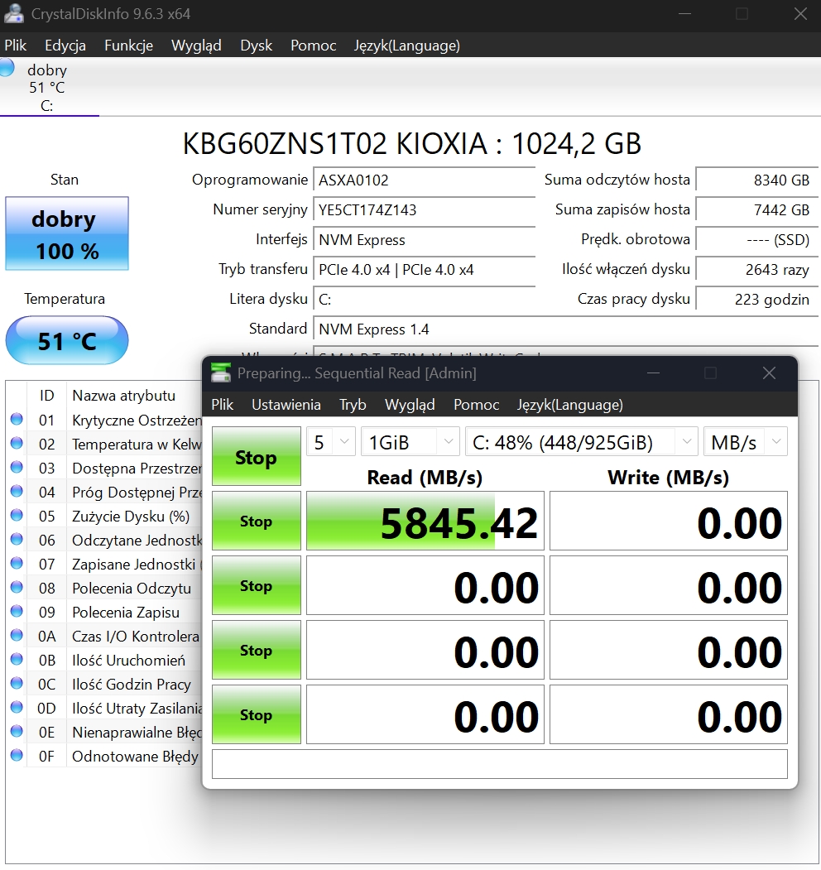The image size is (821, 870).
Task: Open the test count dropdown showing 5
Action: click(x=331, y=442)
